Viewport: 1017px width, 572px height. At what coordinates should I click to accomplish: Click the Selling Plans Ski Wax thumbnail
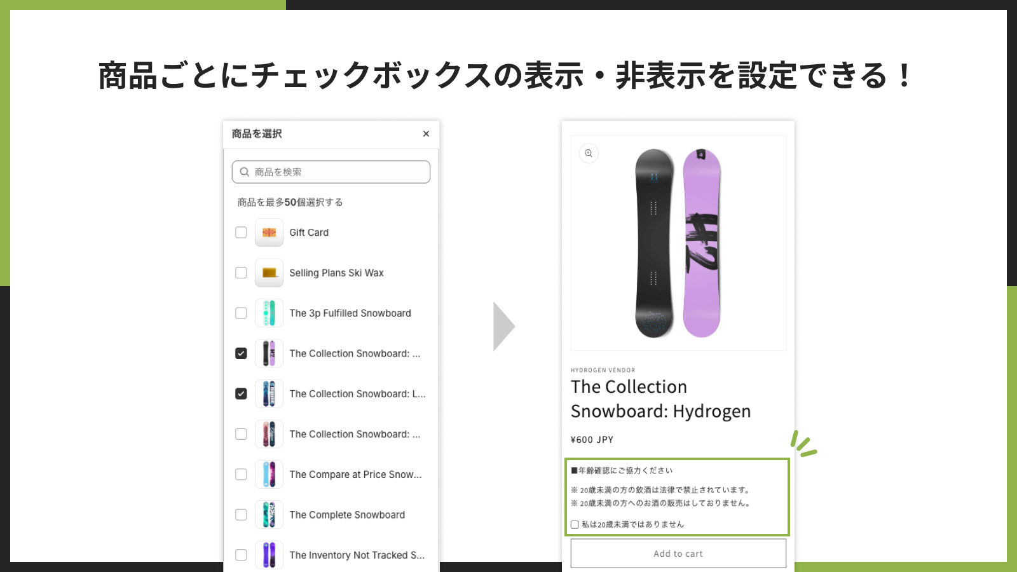268,273
